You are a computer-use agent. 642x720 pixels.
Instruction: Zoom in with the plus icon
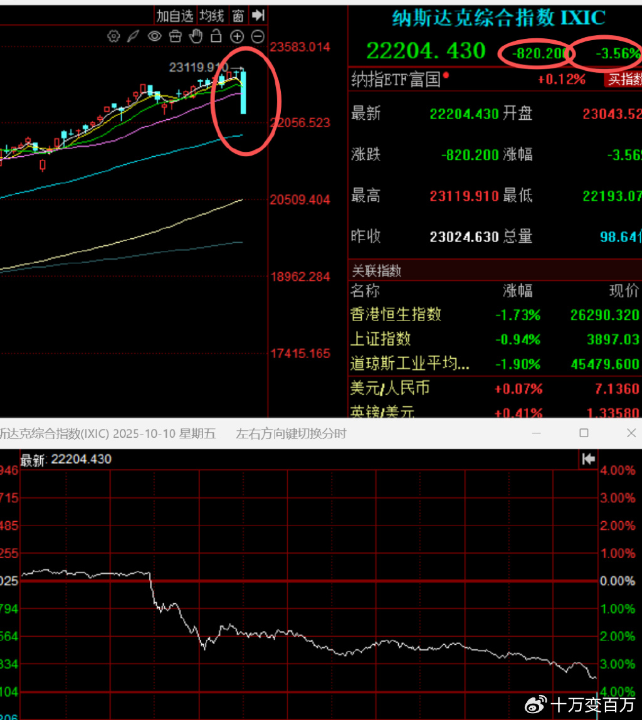(237, 36)
